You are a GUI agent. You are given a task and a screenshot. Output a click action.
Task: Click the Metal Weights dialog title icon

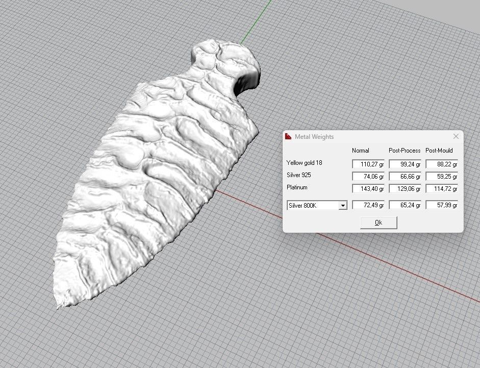point(288,136)
